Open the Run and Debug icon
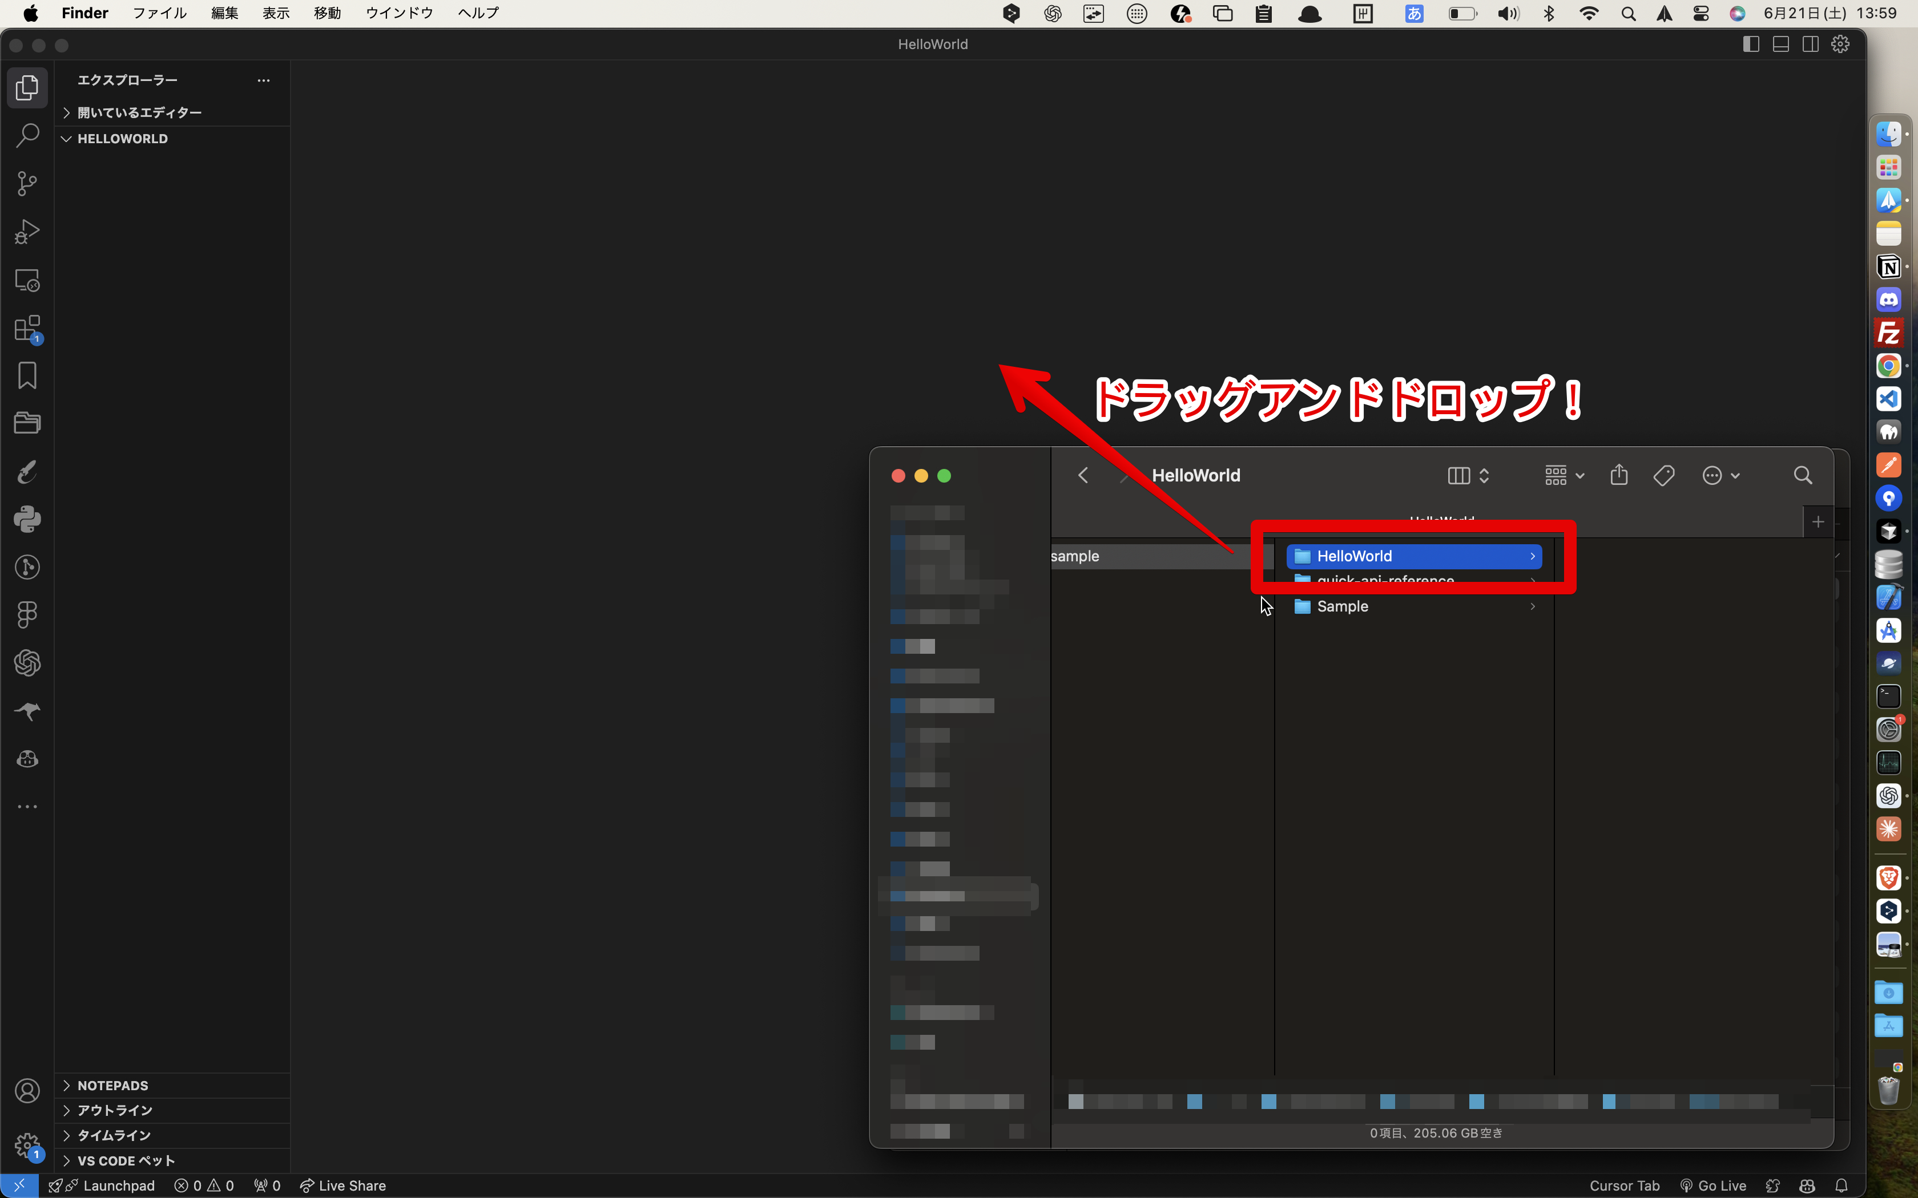Viewport: 1918px width, 1198px height. (27, 232)
